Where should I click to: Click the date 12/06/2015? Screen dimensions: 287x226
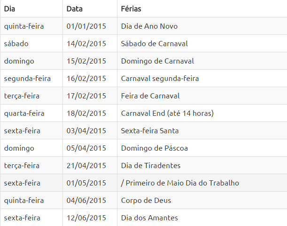pyautogui.click(x=86, y=218)
